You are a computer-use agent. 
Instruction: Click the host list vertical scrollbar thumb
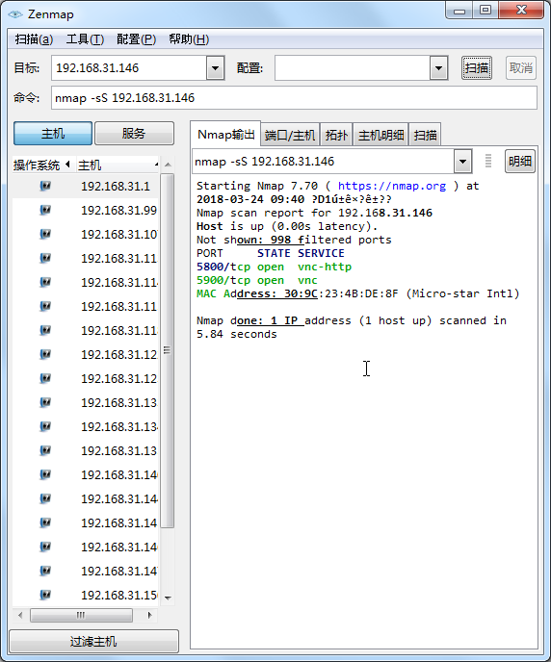point(168,350)
